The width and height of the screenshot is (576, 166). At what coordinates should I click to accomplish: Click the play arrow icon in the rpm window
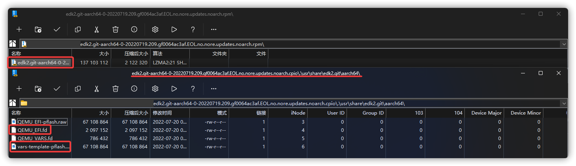tap(174, 29)
